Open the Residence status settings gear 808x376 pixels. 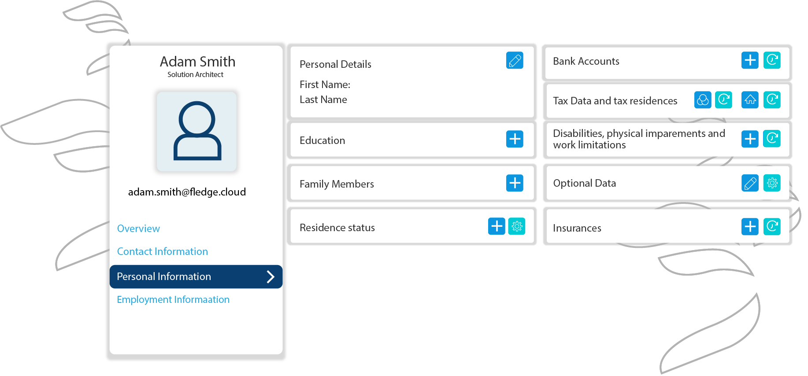pyautogui.click(x=517, y=226)
